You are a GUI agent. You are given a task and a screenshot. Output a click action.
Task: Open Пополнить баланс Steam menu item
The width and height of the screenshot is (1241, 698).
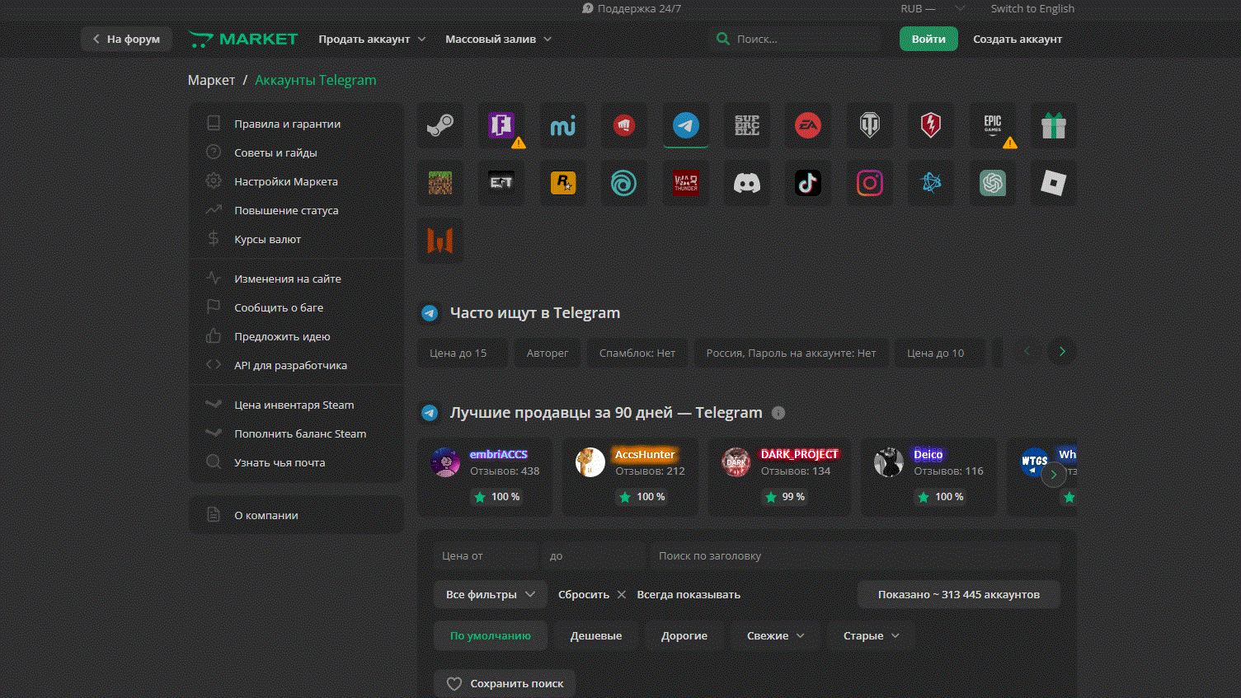pyautogui.click(x=297, y=433)
